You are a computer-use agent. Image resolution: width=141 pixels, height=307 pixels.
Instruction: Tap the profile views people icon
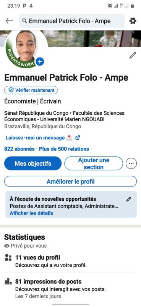(8, 257)
